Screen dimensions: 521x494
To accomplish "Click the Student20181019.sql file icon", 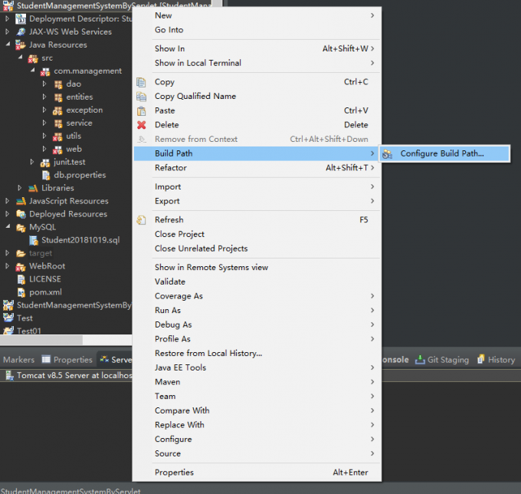I will pyautogui.click(x=34, y=240).
